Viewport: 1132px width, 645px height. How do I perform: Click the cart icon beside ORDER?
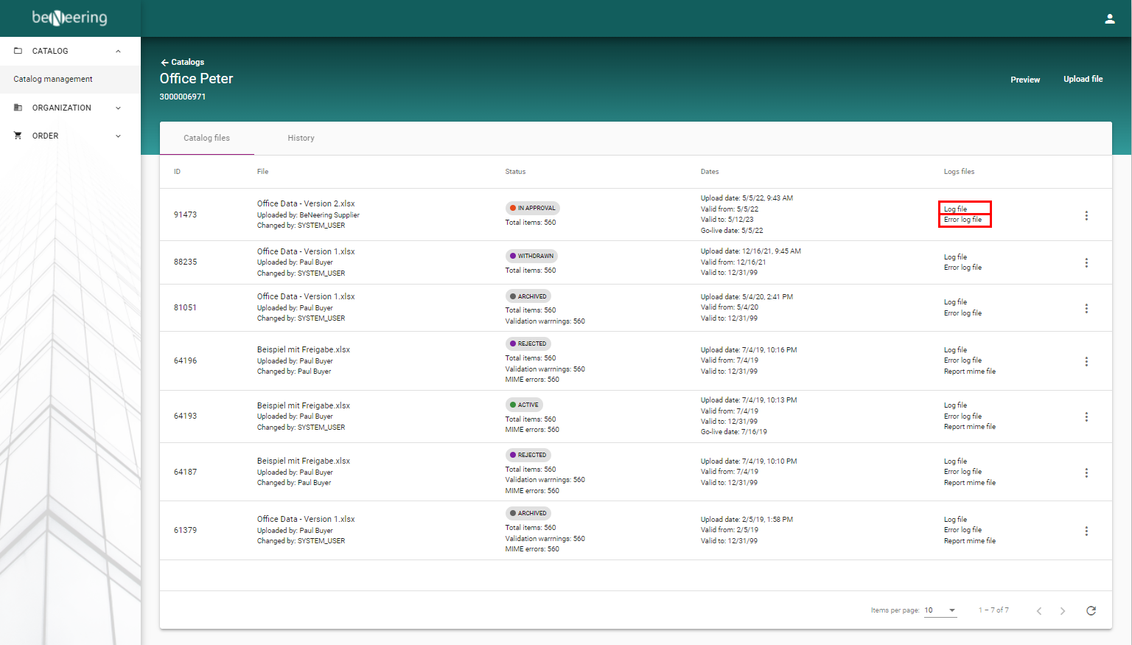pos(18,136)
